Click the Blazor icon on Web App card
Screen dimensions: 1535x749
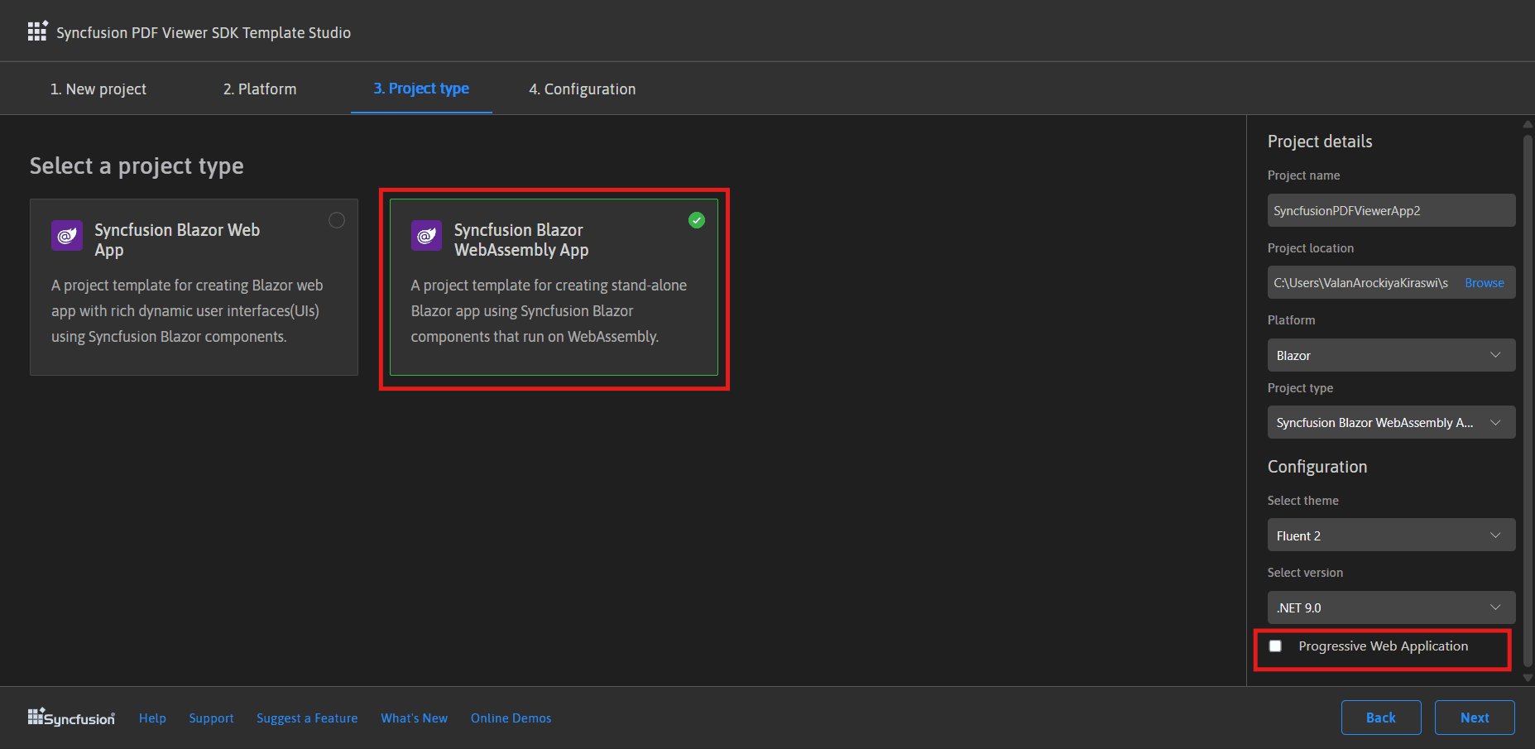pos(67,235)
